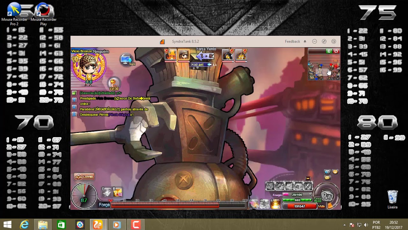Click the Confiar button
The image size is (408, 230).
tap(84, 177)
